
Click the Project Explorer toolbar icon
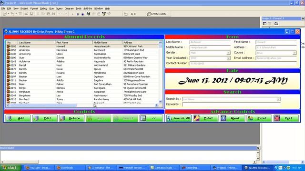[x=88, y=14]
